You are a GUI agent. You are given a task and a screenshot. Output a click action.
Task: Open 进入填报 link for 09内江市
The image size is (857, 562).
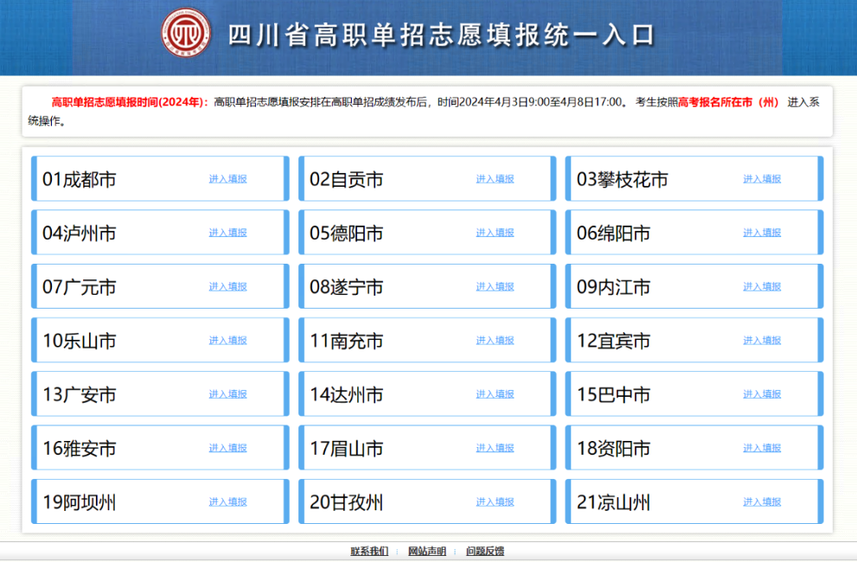click(762, 286)
